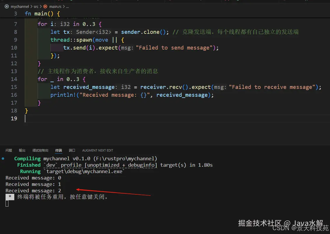Click the move keyword in the closure
Viewport: 330px width, 234px height.
tap(102, 40)
